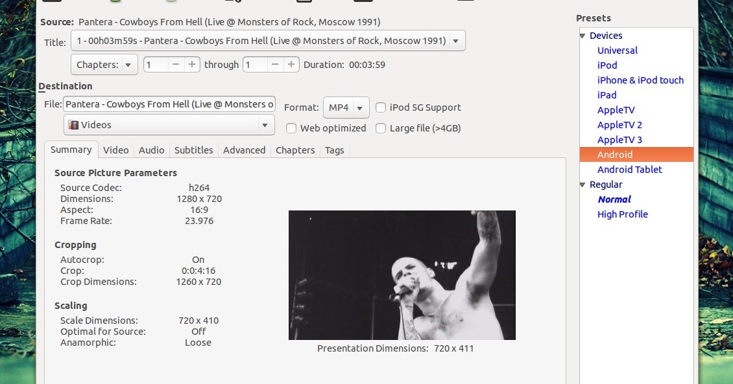Viewport: 733px width, 384px height.
Task: Open the Subtitles tab
Action: pyautogui.click(x=193, y=150)
